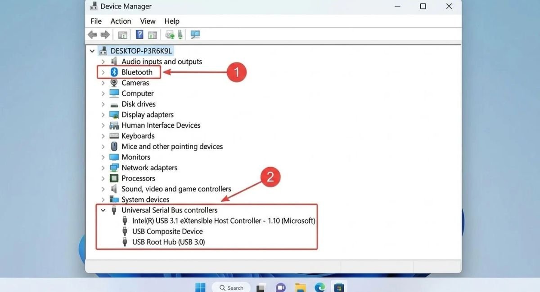Click the Scan for hardware changes icon

[x=195, y=35]
